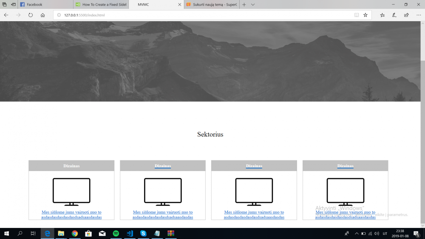Click monitor image in first card
425x239 pixels.
[x=71, y=192]
